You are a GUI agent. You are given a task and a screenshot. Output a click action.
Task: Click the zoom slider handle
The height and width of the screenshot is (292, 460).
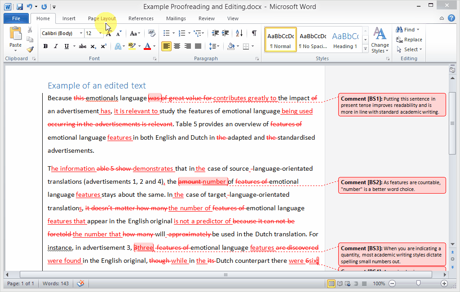[418, 283]
